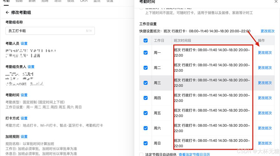Uncheck the 周日 workday checkbox
Screen dimensions: 280x156
145,143
